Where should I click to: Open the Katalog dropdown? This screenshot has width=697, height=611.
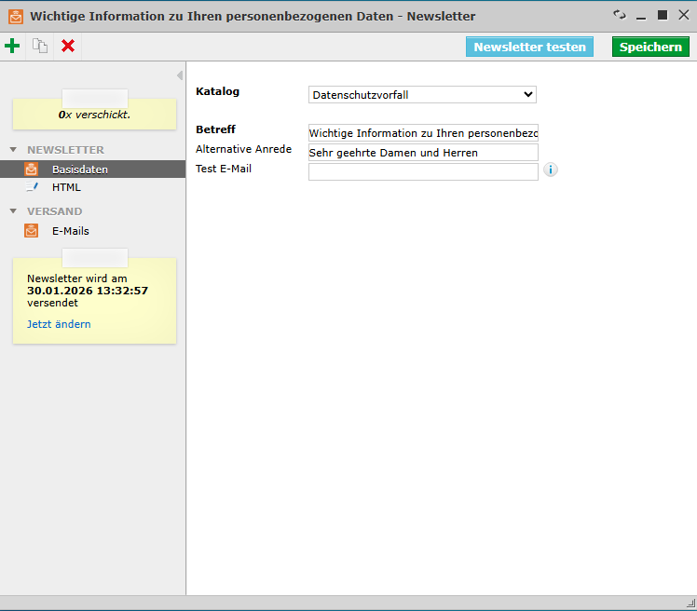point(422,94)
